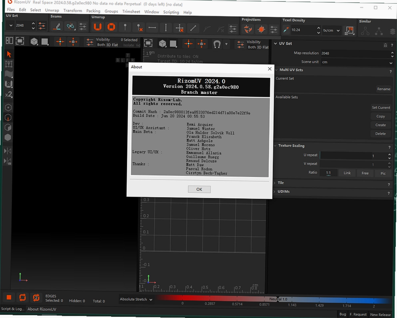This screenshot has height=318, width=397.
Task: Click OK in the About dialog
Action: (x=199, y=189)
